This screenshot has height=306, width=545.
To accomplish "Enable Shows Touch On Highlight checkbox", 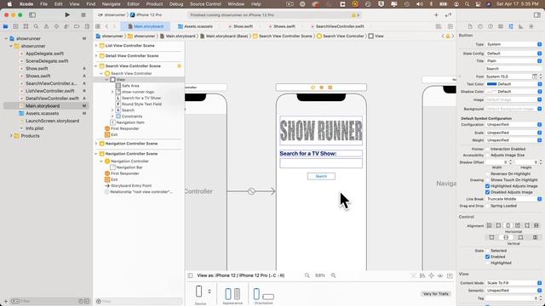I will pyautogui.click(x=487, y=180).
